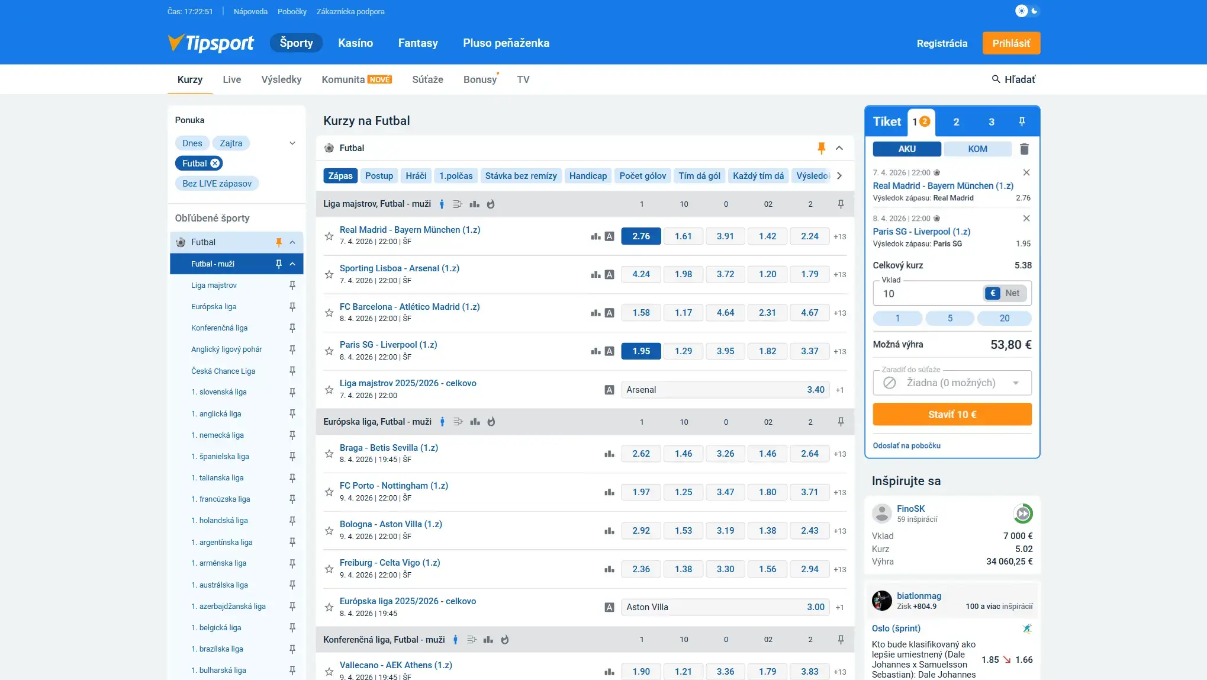Open statistics for Real Madrid - Bayern München match
Viewport: 1207px width, 680px height.
coord(595,236)
